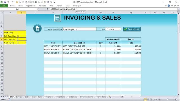
Task: Switch to the Transactions sheet tab
Action: (x=101, y=97)
